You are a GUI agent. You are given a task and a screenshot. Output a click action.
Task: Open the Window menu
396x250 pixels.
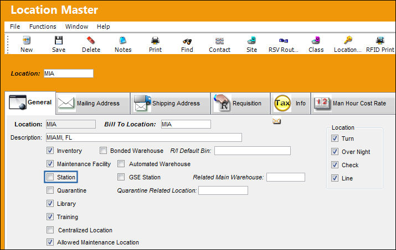click(x=76, y=26)
